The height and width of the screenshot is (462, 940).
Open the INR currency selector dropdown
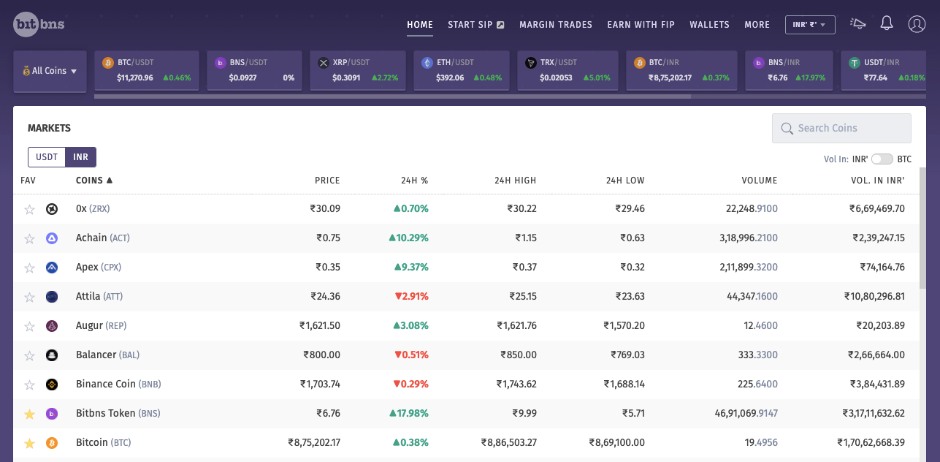810,25
